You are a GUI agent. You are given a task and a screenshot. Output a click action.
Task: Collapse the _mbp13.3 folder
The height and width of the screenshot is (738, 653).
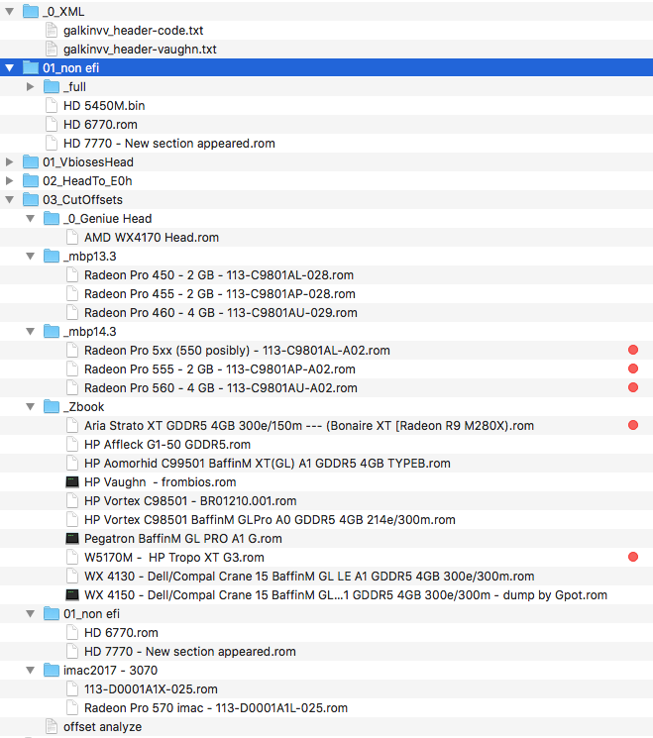[x=30, y=256]
